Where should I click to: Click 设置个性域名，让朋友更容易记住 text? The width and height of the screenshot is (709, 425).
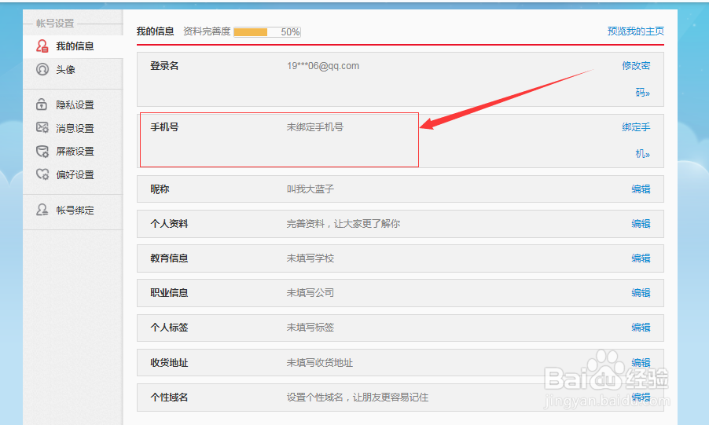[357, 397]
